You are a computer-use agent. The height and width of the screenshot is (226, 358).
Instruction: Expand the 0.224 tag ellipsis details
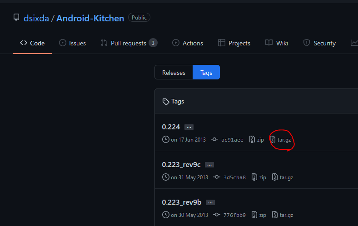click(x=189, y=127)
